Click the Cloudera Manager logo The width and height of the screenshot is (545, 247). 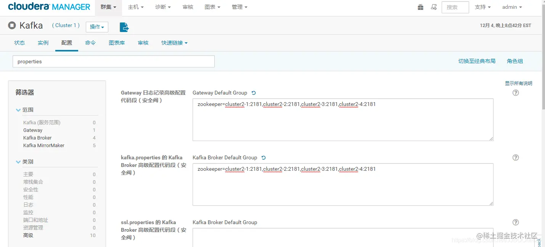point(49,7)
